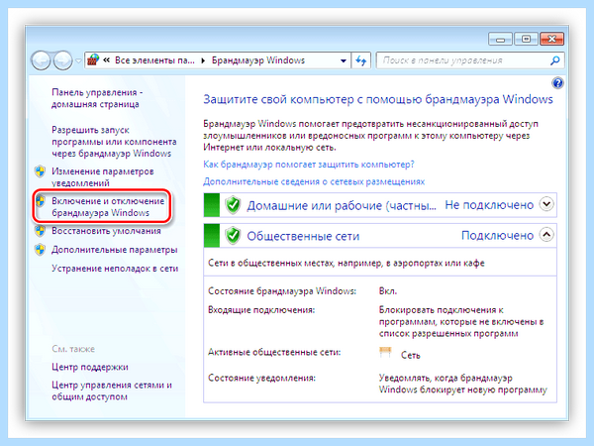
Task: Click 'Входящие подключения:' label
Action: pyautogui.click(x=261, y=310)
